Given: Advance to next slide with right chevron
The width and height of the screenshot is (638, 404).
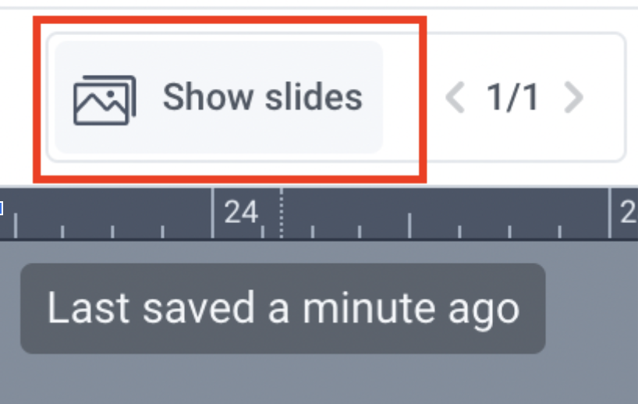Looking at the screenshot, I should 574,98.
